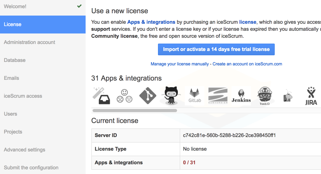Open the Emails configuration step
The image size is (321, 174).
tap(12, 78)
